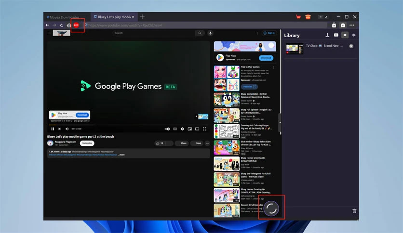
Task: Open the player settings gear
Action: tap(182, 129)
